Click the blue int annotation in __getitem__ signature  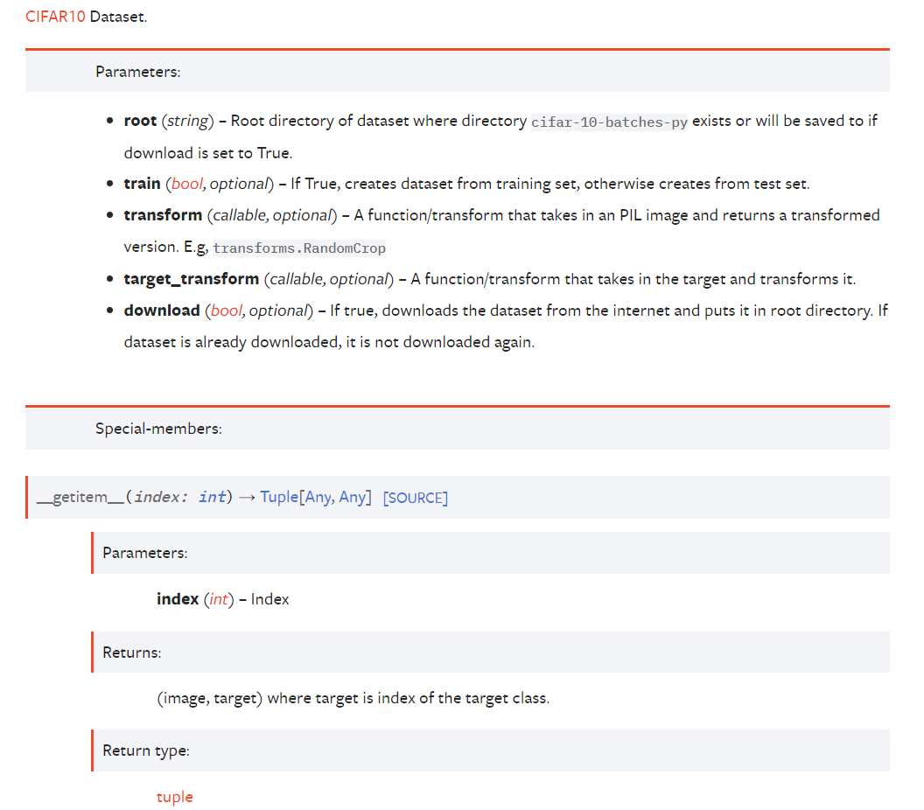pyautogui.click(x=212, y=497)
